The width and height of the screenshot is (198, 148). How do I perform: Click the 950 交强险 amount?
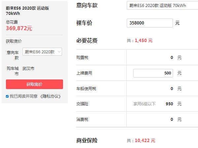pyautogui.click(x=169, y=104)
